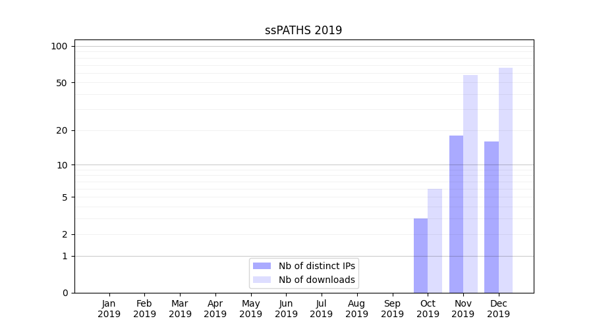Select the Oct 2019 x-axis label
This screenshot has height=329, width=593.
pos(428,309)
